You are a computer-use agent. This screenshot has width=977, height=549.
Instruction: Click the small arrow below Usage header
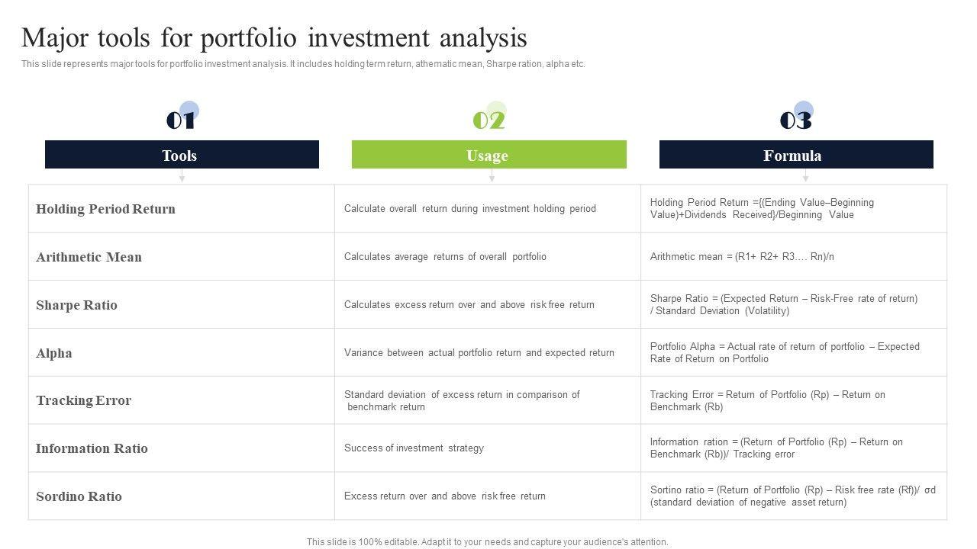[x=492, y=177]
